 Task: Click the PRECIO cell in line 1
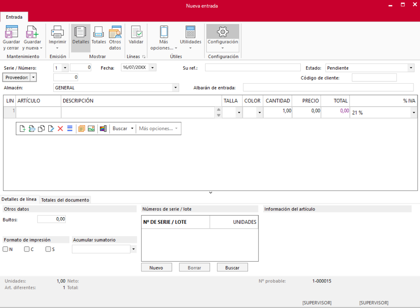point(306,112)
